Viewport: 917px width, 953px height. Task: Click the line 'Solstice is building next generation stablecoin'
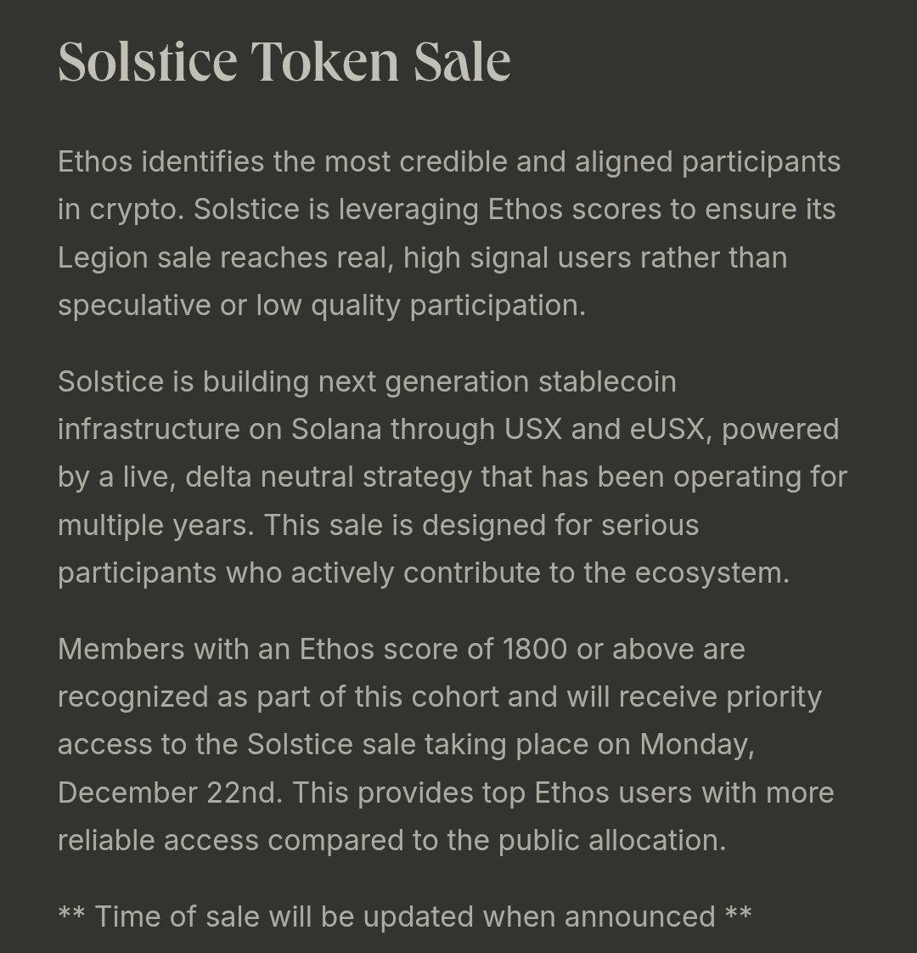(367, 382)
